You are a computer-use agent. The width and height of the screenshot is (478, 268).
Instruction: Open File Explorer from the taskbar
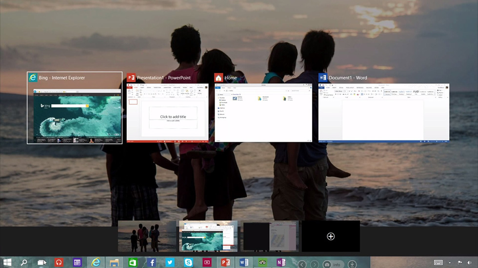pyautogui.click(x=115, y=262)
